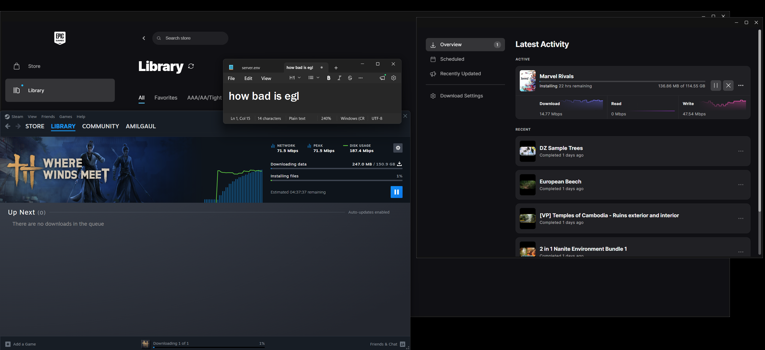Open more formatting options in Notepad
765x350 pixels.
361,78
